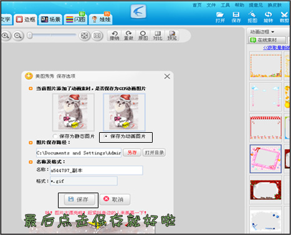Click the 名称 filename input field

click(97, 170)
